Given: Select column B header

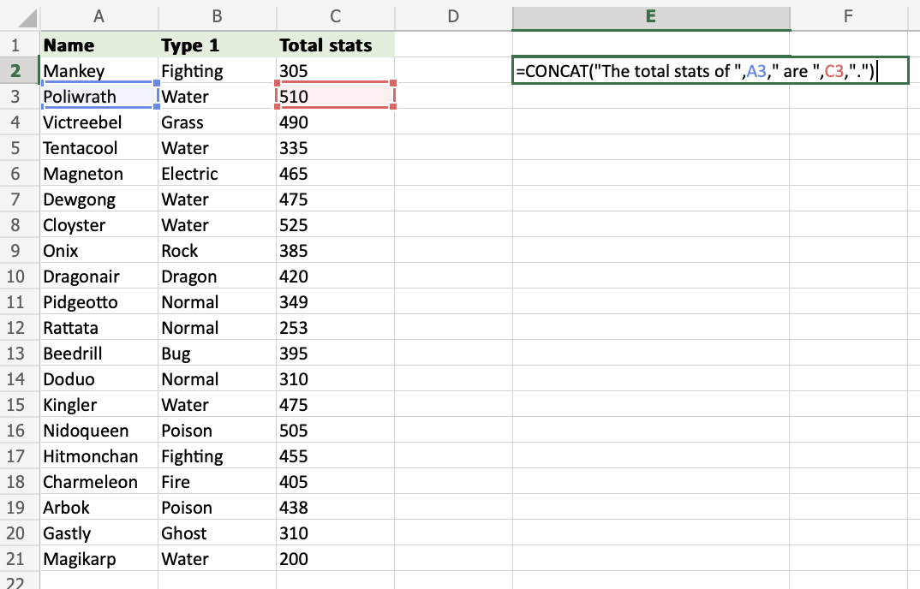Looking at the screenshot, I should coord(217,16).
